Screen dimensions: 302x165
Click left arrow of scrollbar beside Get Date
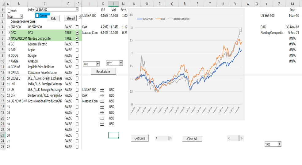click(x=156, y=138)
